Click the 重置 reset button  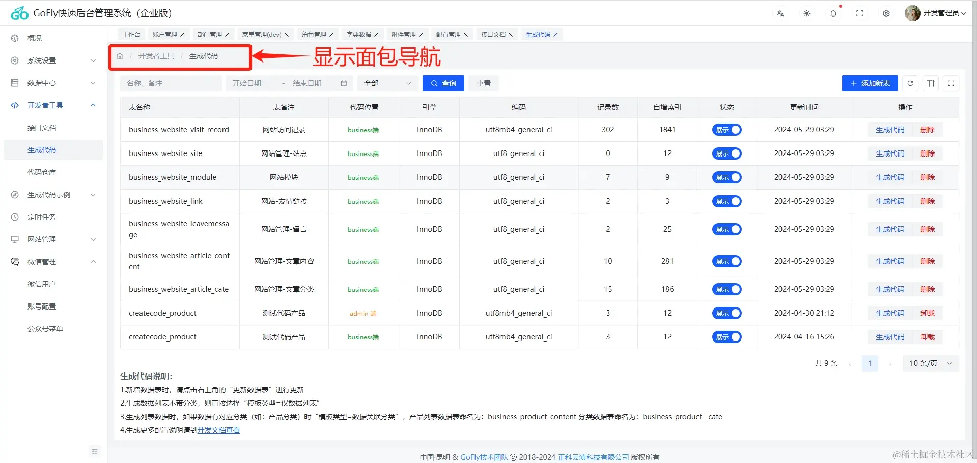(484, 83)
